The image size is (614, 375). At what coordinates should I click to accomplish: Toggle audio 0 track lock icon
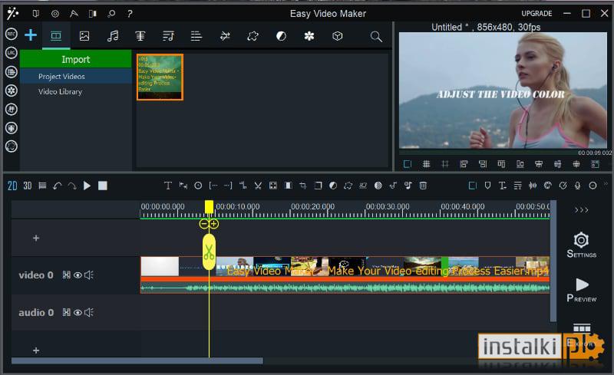67,312
